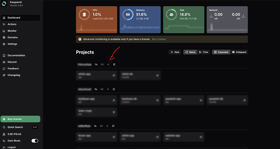Screen dimensions: 280x149
Task: Toggle the Dark Mode switch
Action: [x=35, y=141]
